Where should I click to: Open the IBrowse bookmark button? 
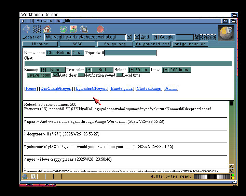point(40,44)
